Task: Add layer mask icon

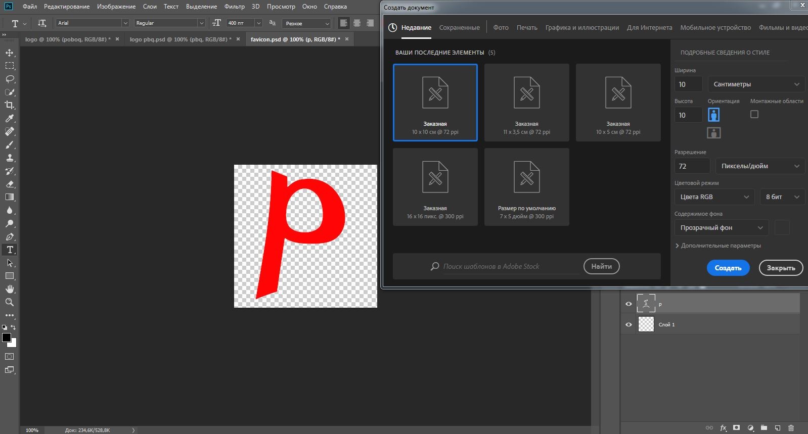Action: point(737,428)
